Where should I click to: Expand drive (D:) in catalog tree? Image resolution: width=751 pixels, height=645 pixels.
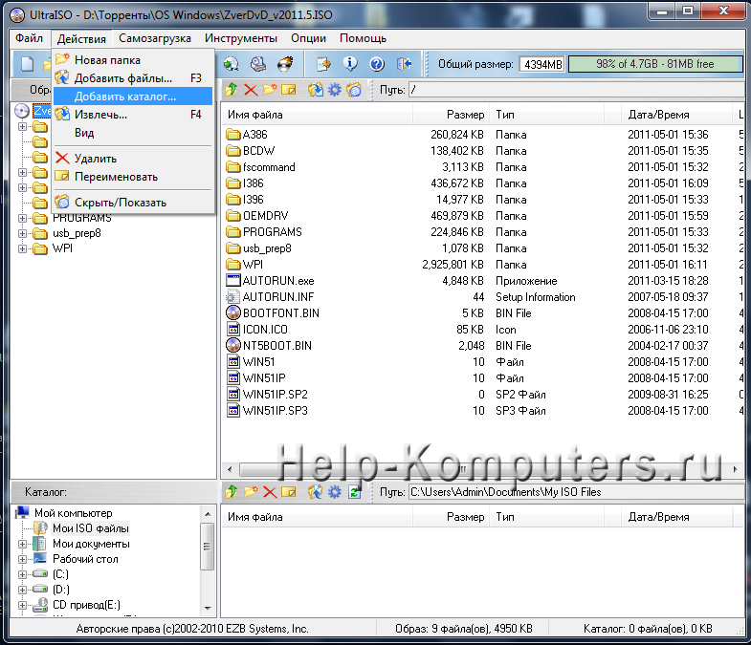tap(22, 590)
